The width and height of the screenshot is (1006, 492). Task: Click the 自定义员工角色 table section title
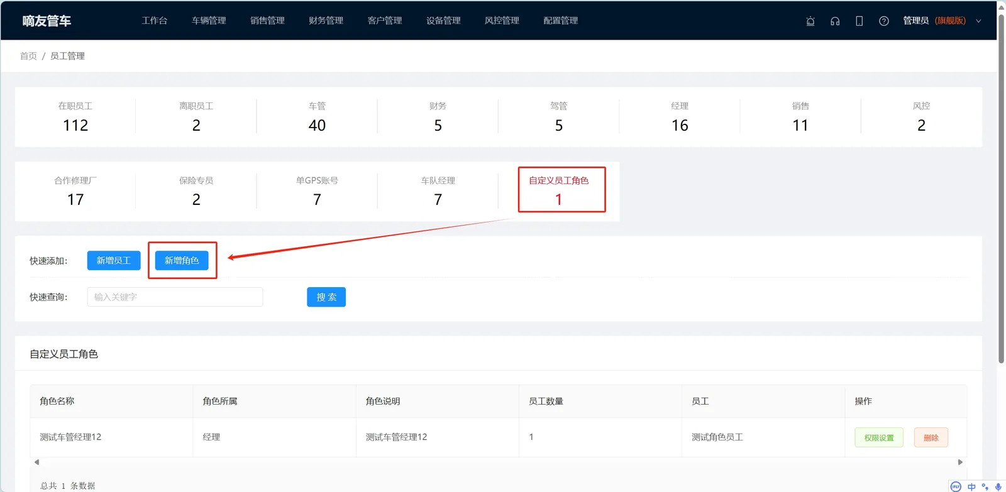64,354
